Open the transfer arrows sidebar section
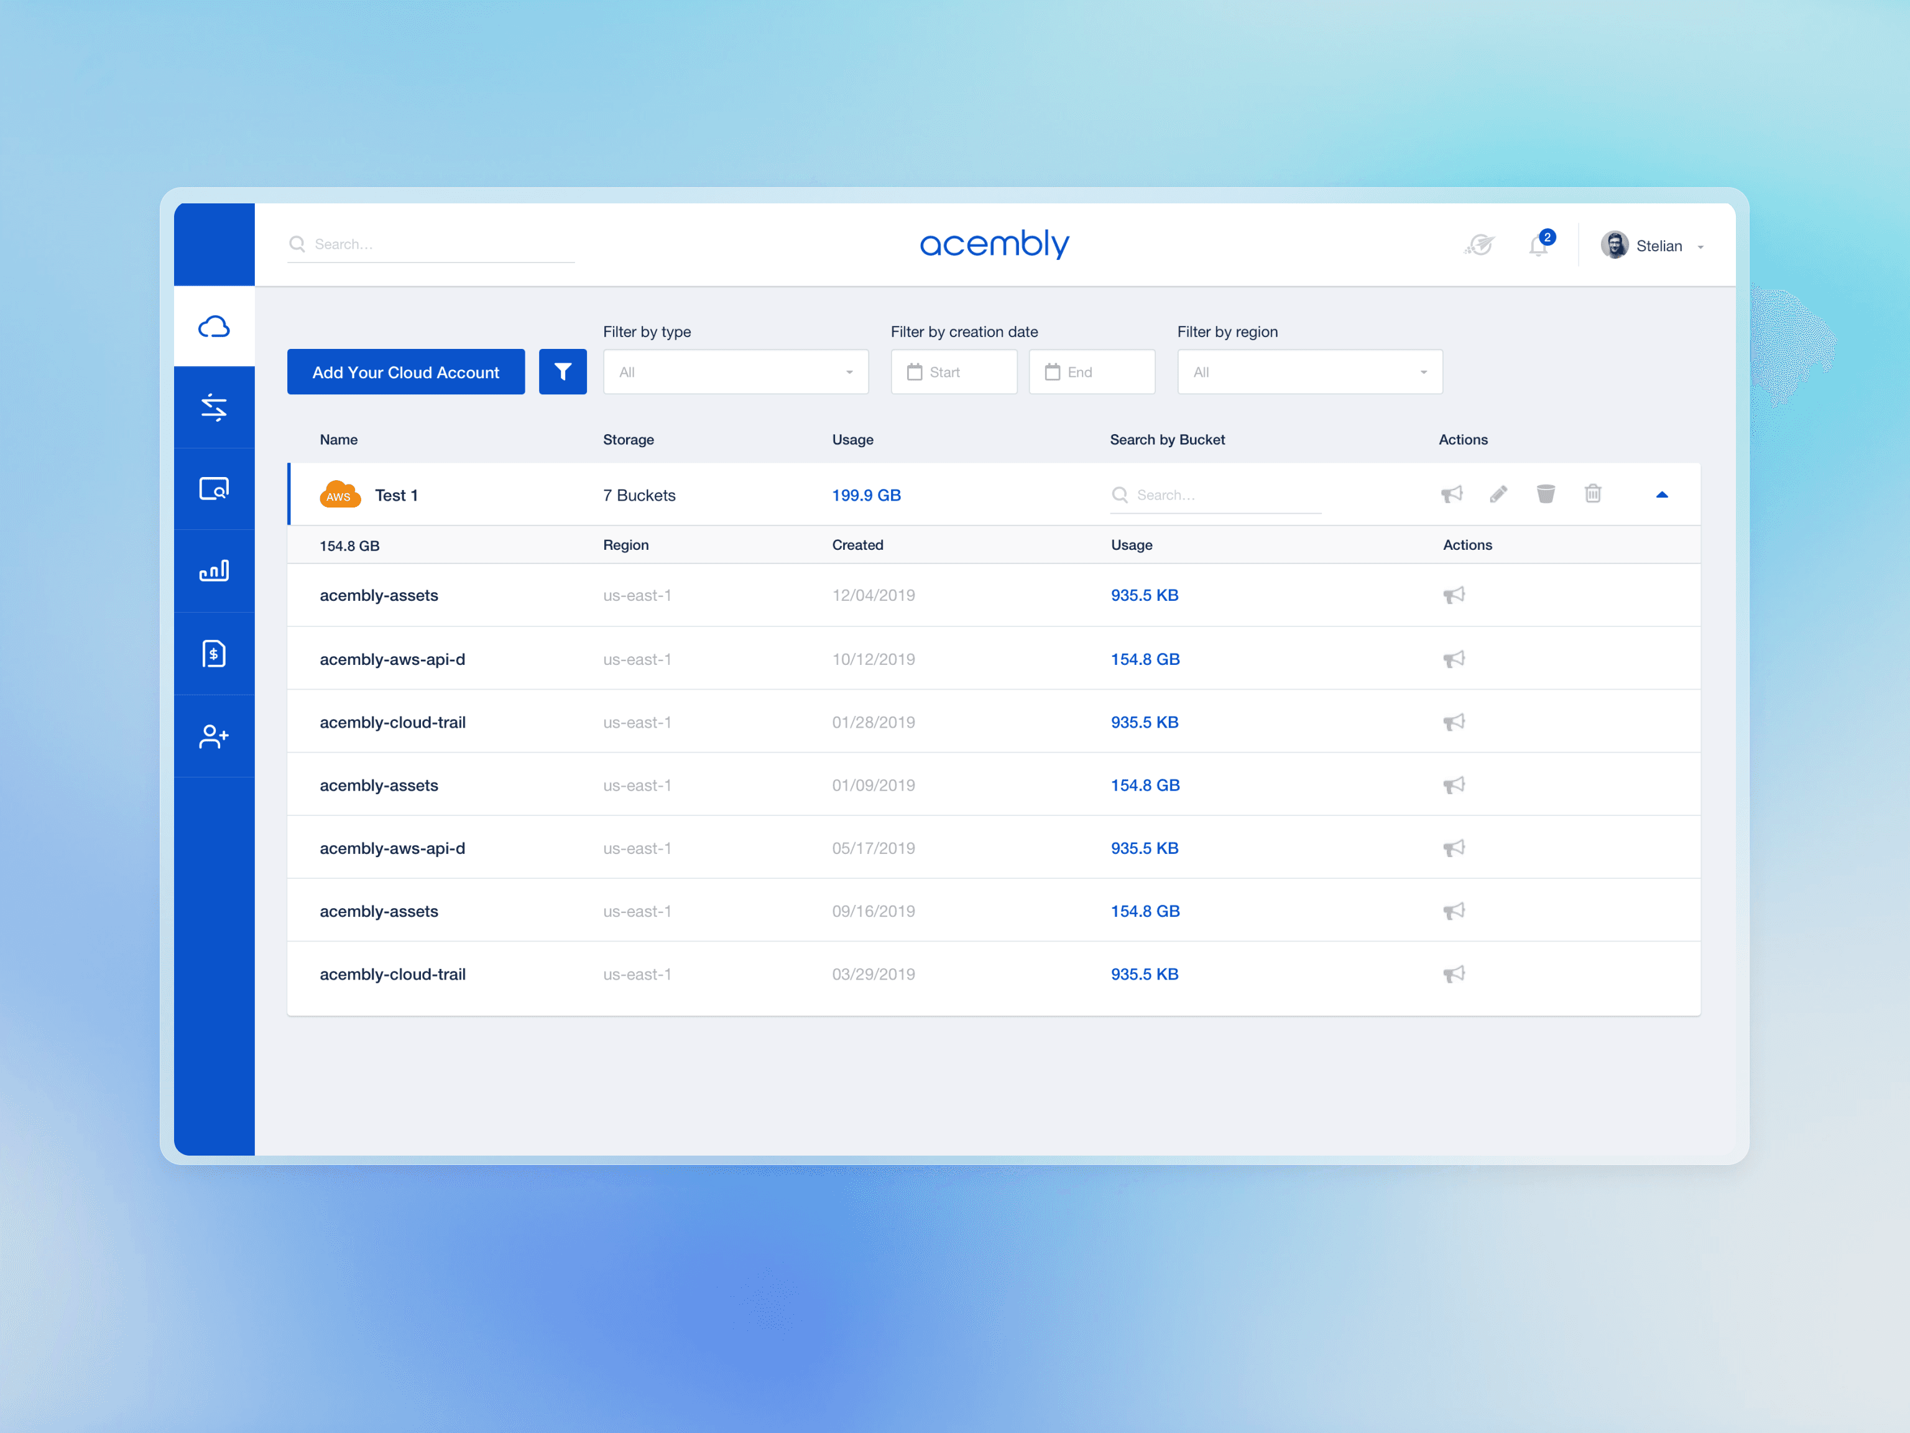The height and width of the screenshot is (1433, 1910). [x=213, y=407]
